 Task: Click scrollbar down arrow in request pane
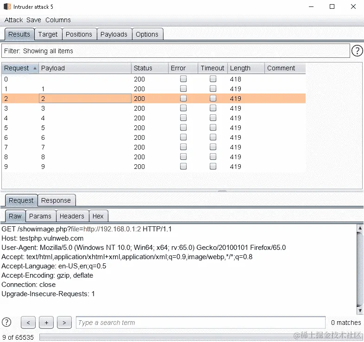pyautogui.click(x=359, y=311)
